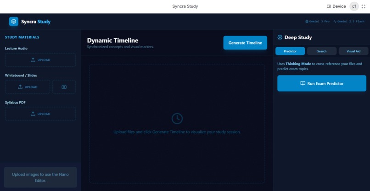Click 'Synchronized concepts and visual markers.' subtitle
This screenshot has width=370, height=191.
120,47
